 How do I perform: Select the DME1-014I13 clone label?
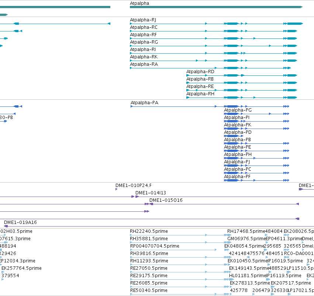[x=151, y=193]
